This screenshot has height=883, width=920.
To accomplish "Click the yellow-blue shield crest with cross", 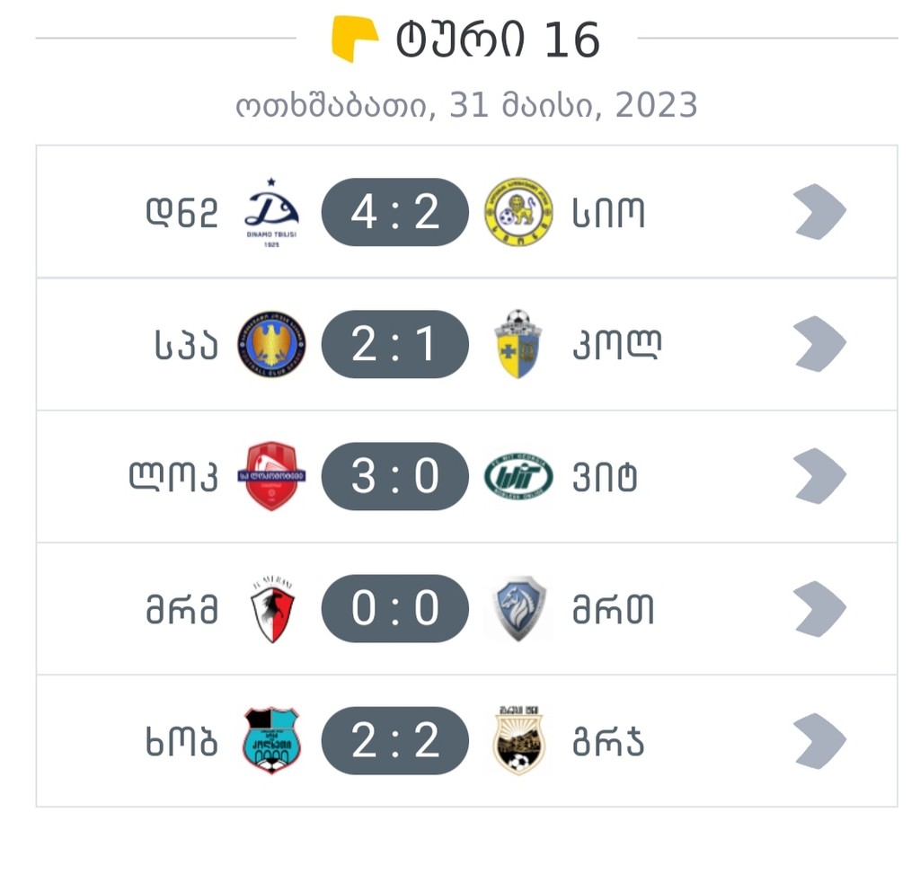I will pos(518,344).
